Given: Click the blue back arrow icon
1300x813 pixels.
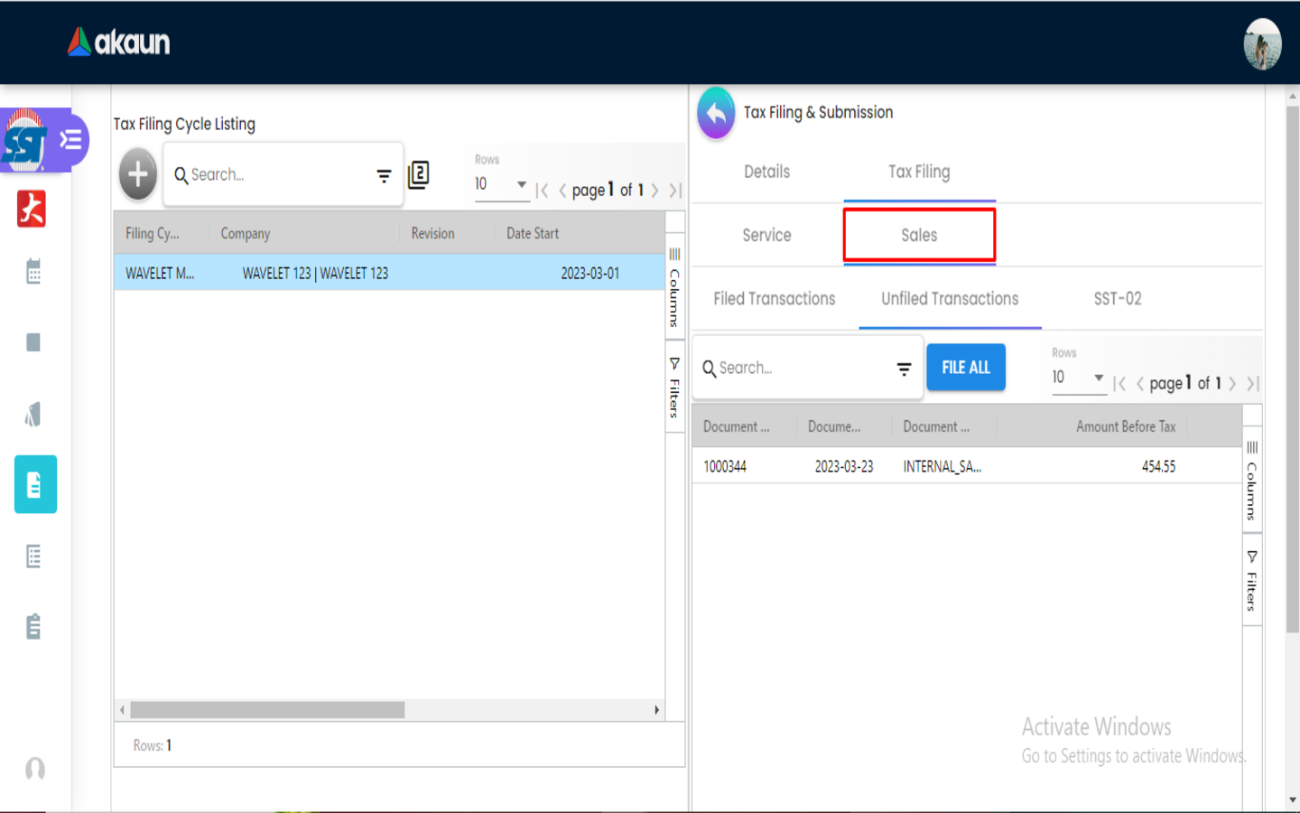Looking at the screenshot, I should (716, 114).
